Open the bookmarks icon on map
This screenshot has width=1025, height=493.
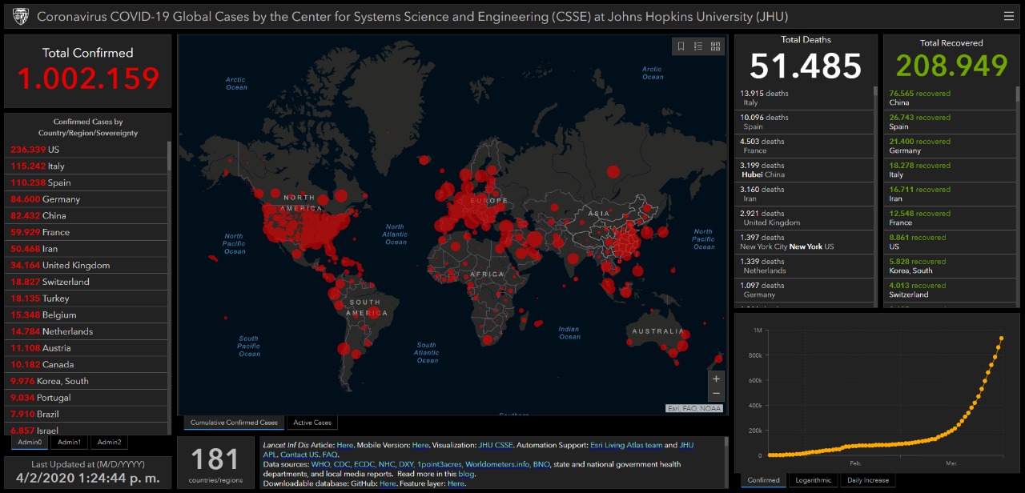(x=681, y=46)
